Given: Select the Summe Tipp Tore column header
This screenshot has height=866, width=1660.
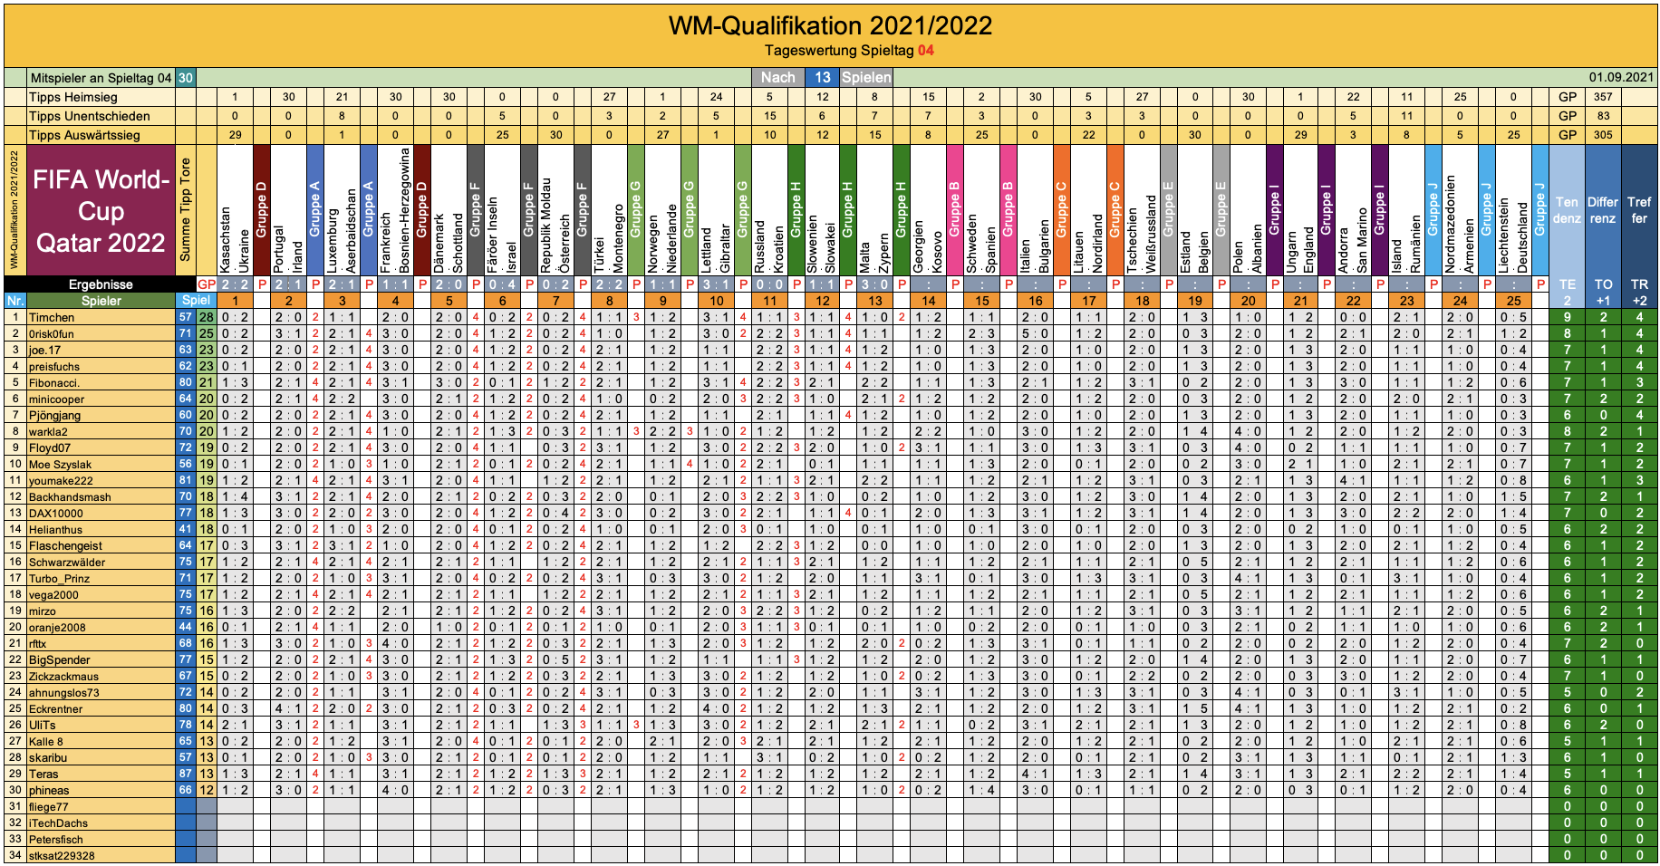Looking at the screenshot, I should click(x=186, y=210).
